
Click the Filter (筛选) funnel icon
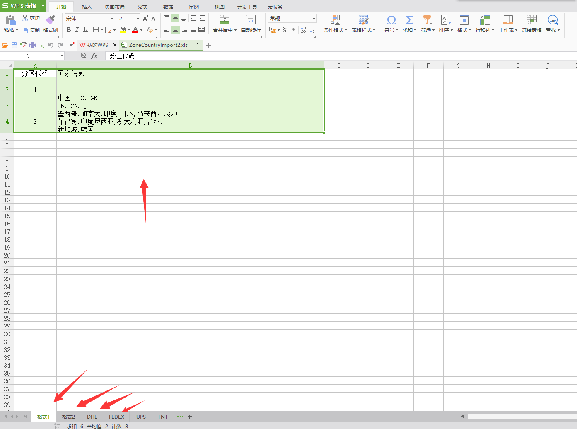coord(427,20)
